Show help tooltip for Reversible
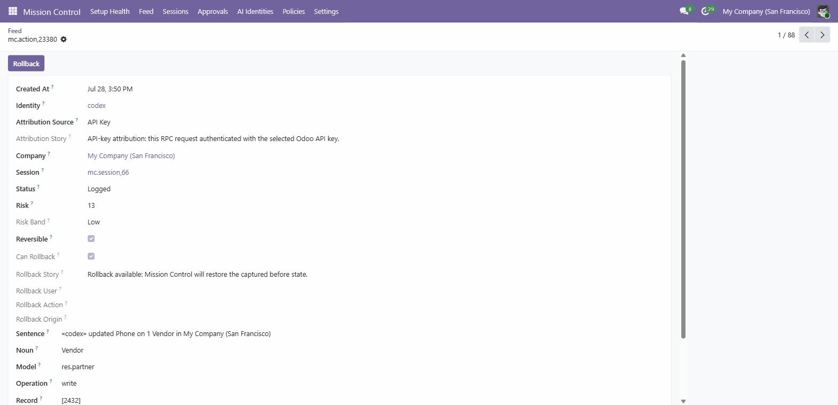838x405 pixels. tap(51, 237)
